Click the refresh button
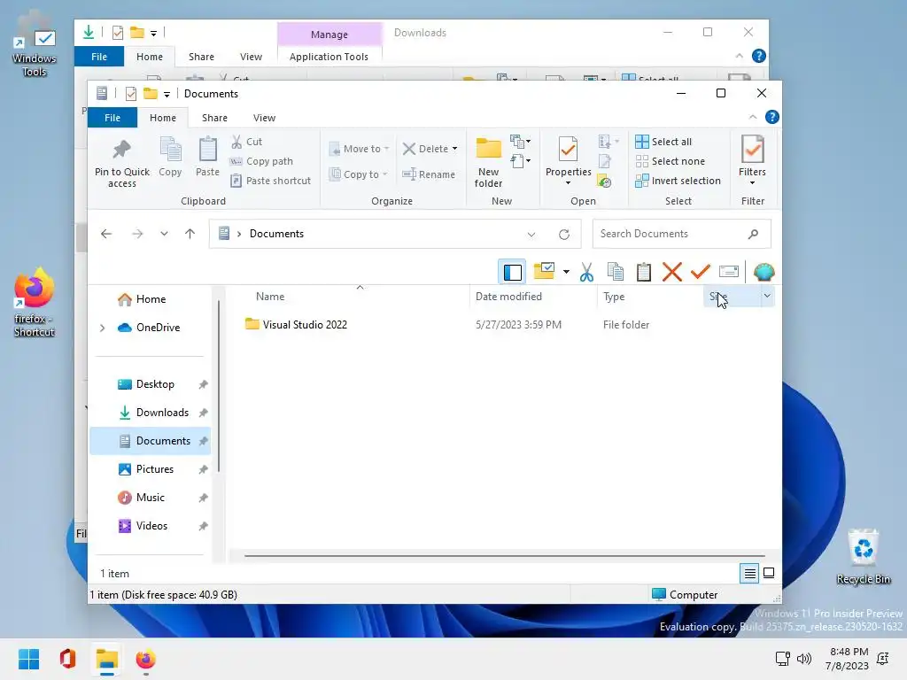The image size is (907, 680). [564, 234]
